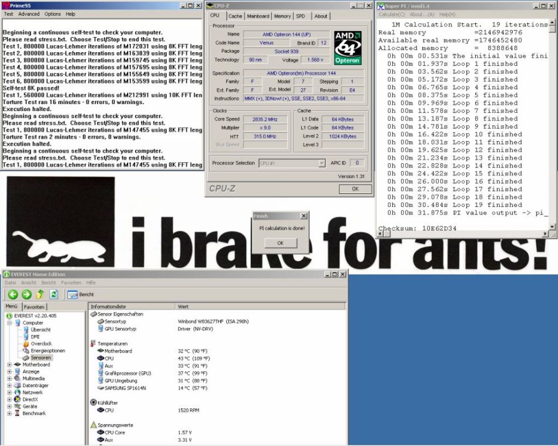This screenshot has height=446, width=558.
Task: Select the EVEREST v2.20.405 root node
Action: pos(31,316)
